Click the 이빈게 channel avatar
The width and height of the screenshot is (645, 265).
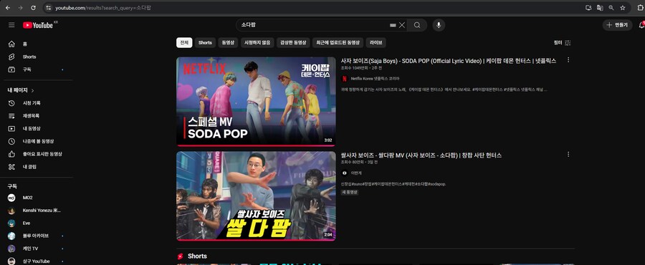[x=344, y=173]
